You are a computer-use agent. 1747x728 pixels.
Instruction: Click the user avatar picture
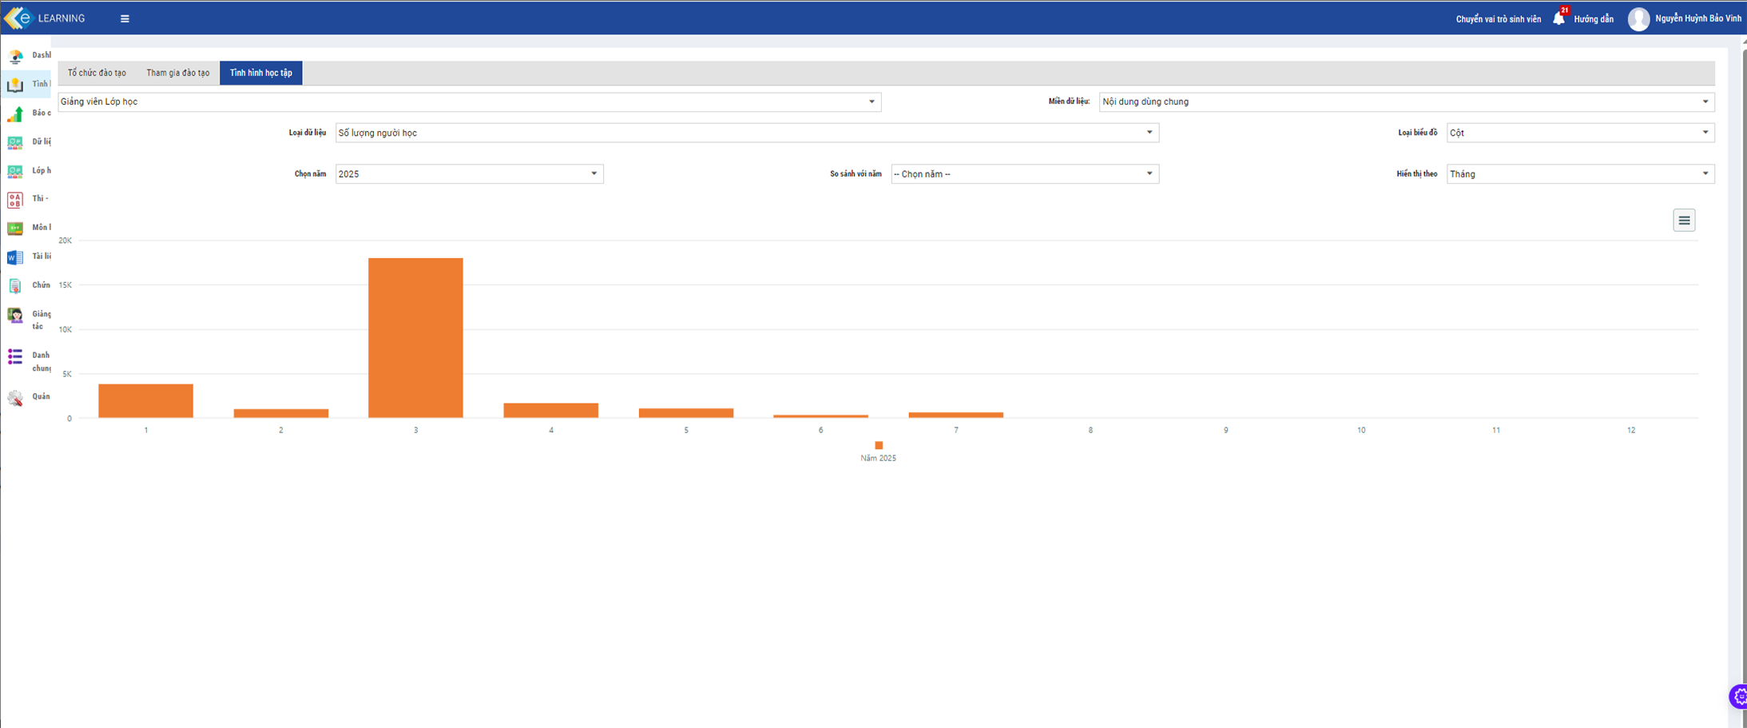pos(1638,18)
